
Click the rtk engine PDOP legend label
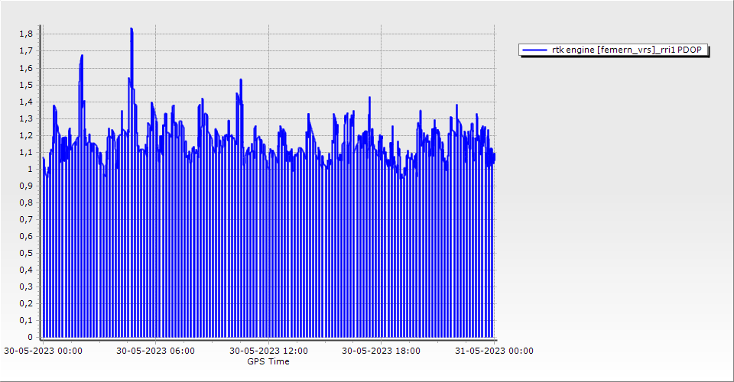click(626, 50)
